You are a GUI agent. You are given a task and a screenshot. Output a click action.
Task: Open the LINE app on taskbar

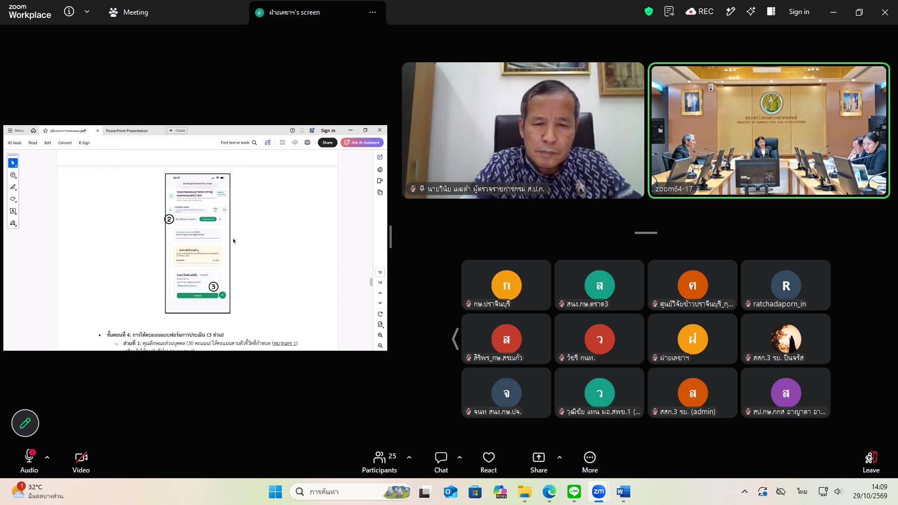[x=574, y=492]
